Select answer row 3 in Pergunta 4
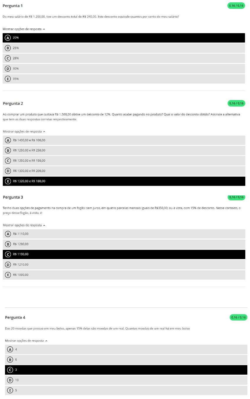 126,370
